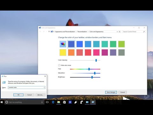Click the Hue slider handle

click(89, 69)
